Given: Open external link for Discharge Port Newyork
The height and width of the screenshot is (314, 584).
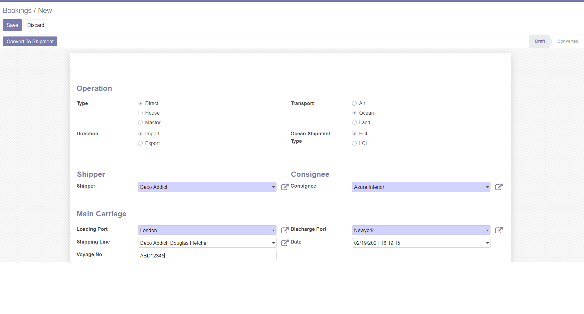Looking at the screenshot, I should pyautogui.click(x=499, y=230).
